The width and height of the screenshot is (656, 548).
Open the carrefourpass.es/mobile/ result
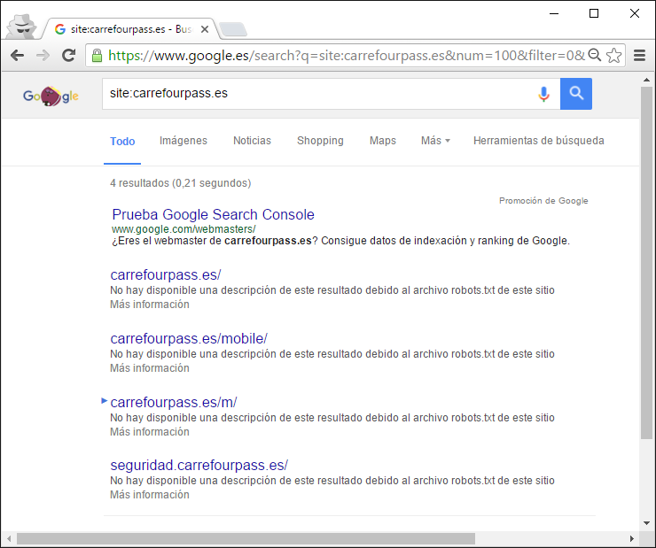189,339
